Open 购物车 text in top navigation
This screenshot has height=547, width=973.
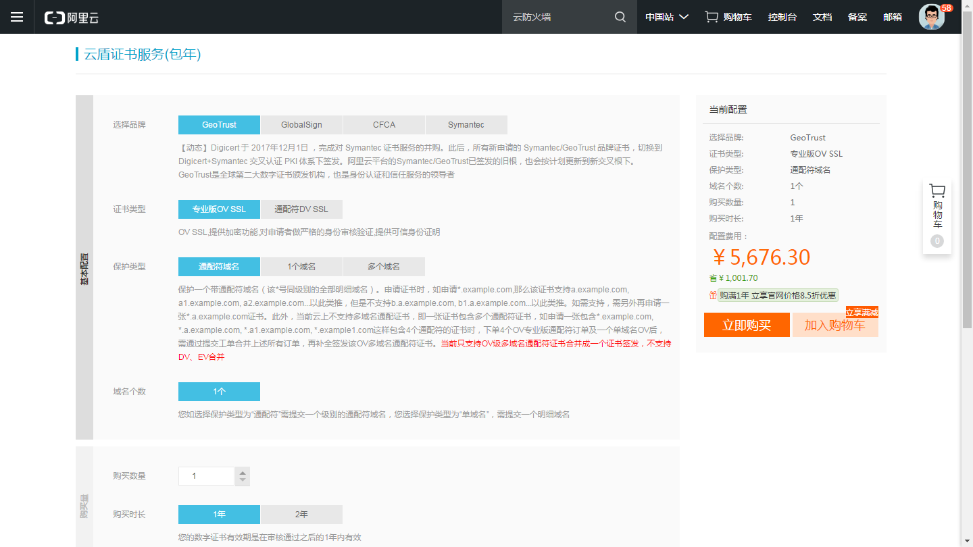point(737,17)
